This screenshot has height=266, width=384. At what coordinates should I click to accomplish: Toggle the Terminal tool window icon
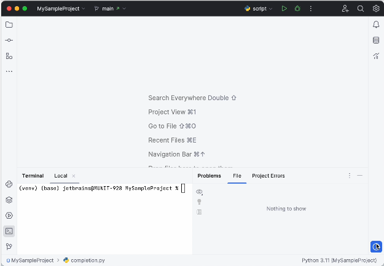coord(9,231)
